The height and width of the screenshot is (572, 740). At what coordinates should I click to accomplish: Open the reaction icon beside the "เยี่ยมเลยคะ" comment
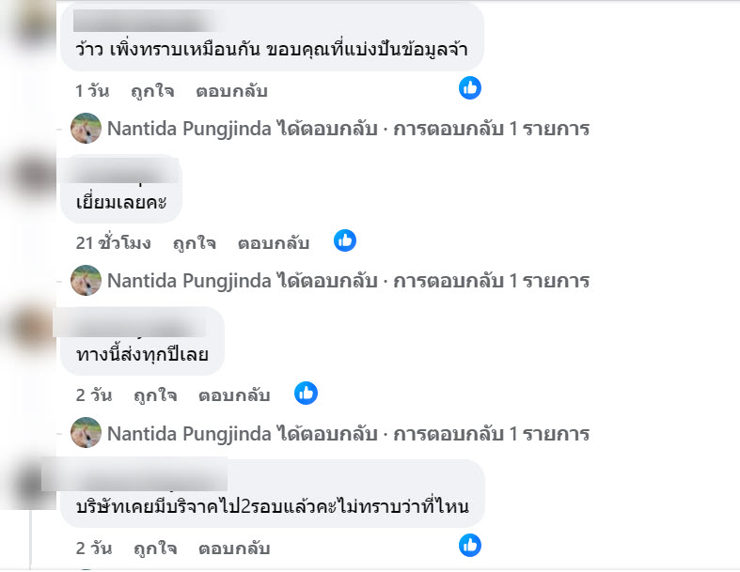coord(345,240)
